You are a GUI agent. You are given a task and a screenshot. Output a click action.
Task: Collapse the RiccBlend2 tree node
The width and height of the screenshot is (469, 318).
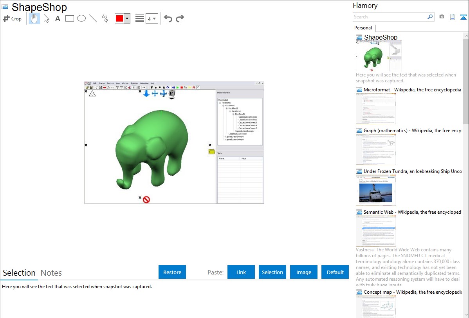[x=224, y=105]
